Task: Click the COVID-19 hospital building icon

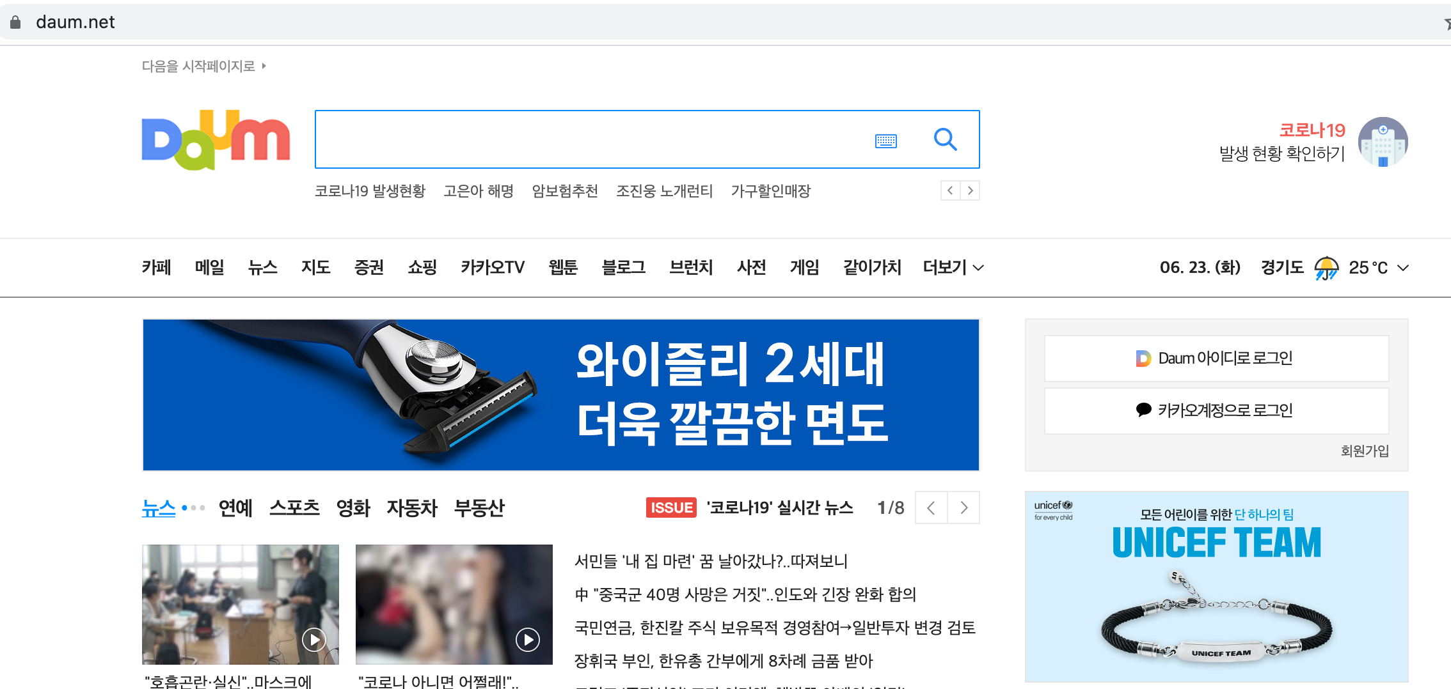Action: [1383, 142]
